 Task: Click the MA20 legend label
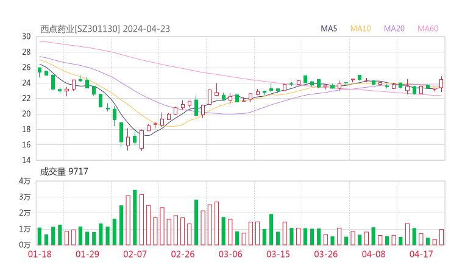[394, 29]
